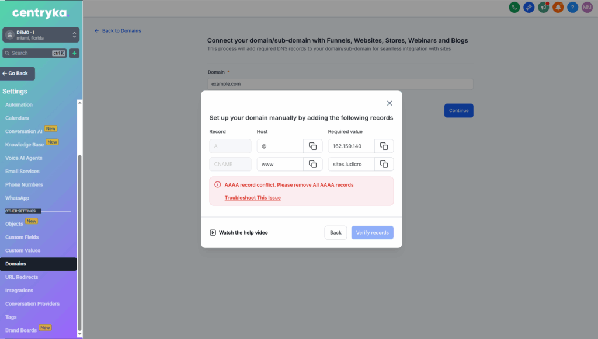
Task: Select Conversation AI in sidebar
Action: (23, 131)
